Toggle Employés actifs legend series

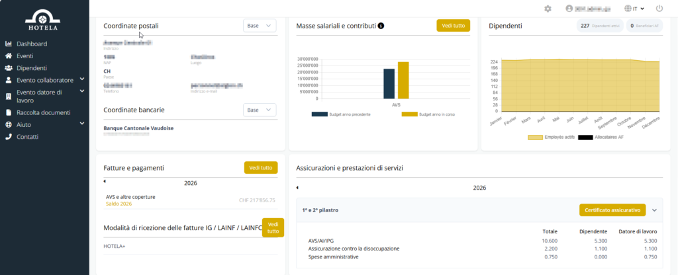(x=550, y=137)
